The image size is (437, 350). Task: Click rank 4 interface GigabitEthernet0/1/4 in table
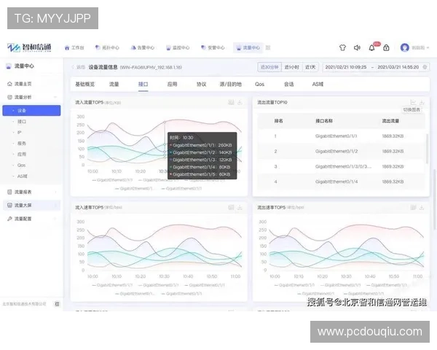336,182
